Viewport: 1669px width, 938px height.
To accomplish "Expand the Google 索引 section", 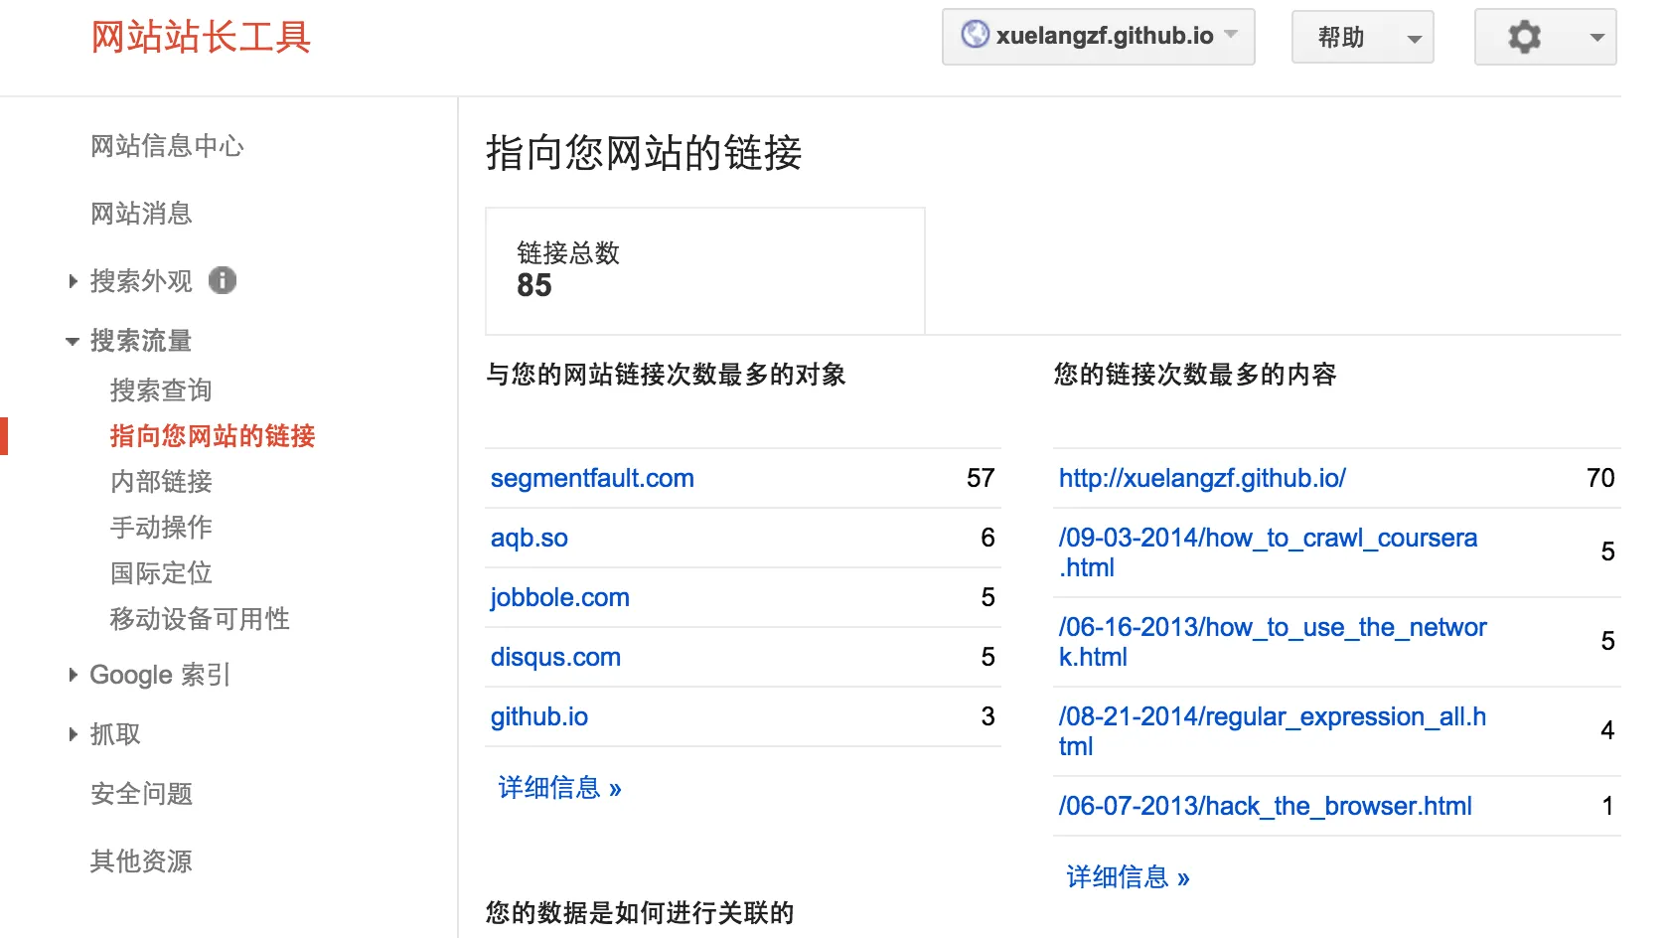I will pos(159,675).
